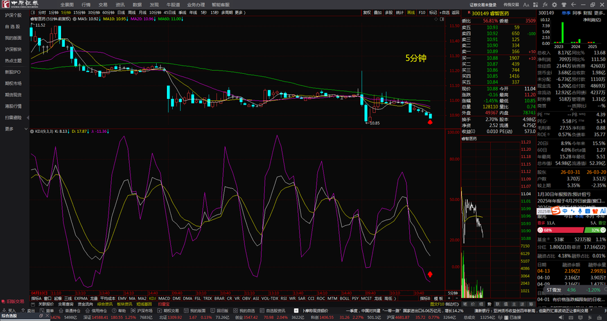Select the RSI indicator tab
The width and height of the screenshot is (607, 321).
283,299
